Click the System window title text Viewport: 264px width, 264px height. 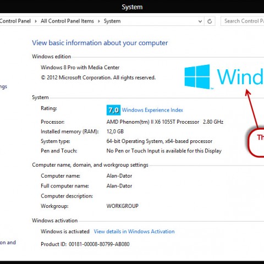(x=132, y=7)
